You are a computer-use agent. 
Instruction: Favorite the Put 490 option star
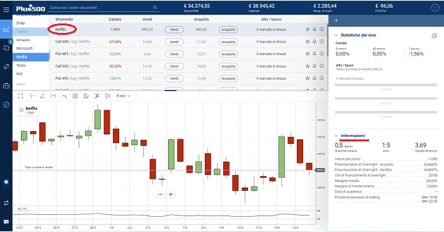308,78
